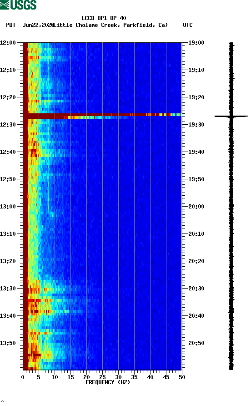Click the '12:40' PDT time label
The width and height of the screenshot is (251, 406).
pyautogui.click(x=8, y=152)
